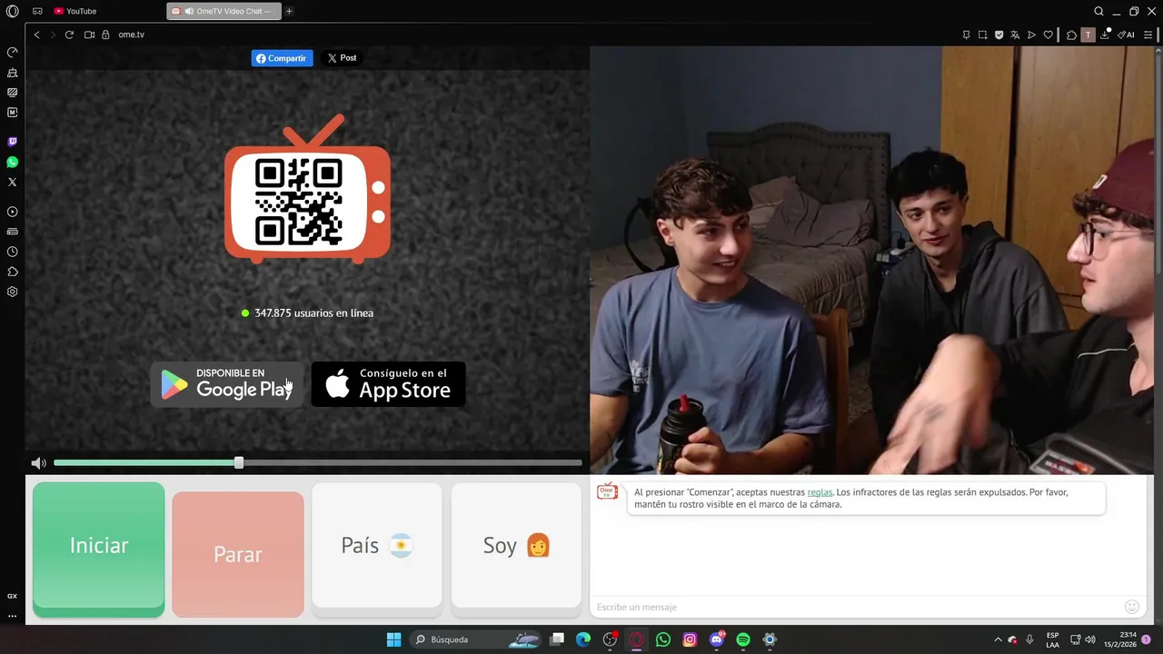Open the ad blocker shield icon
The image size is (1163, 654).
coord(999,35)
